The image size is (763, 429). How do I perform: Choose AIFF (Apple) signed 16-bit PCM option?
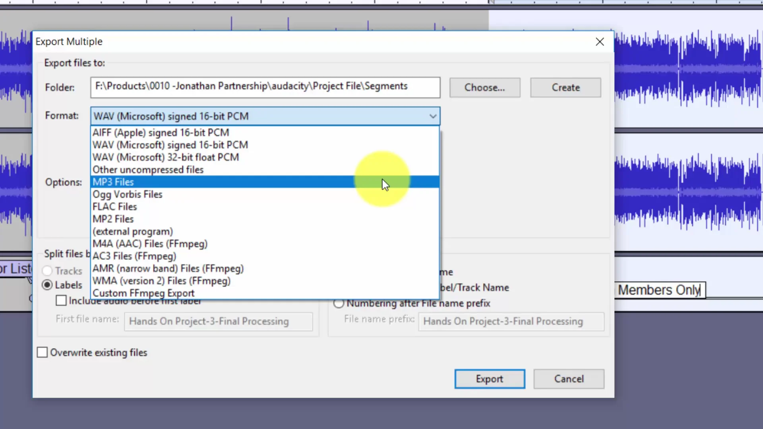click(x=265, y=133)
